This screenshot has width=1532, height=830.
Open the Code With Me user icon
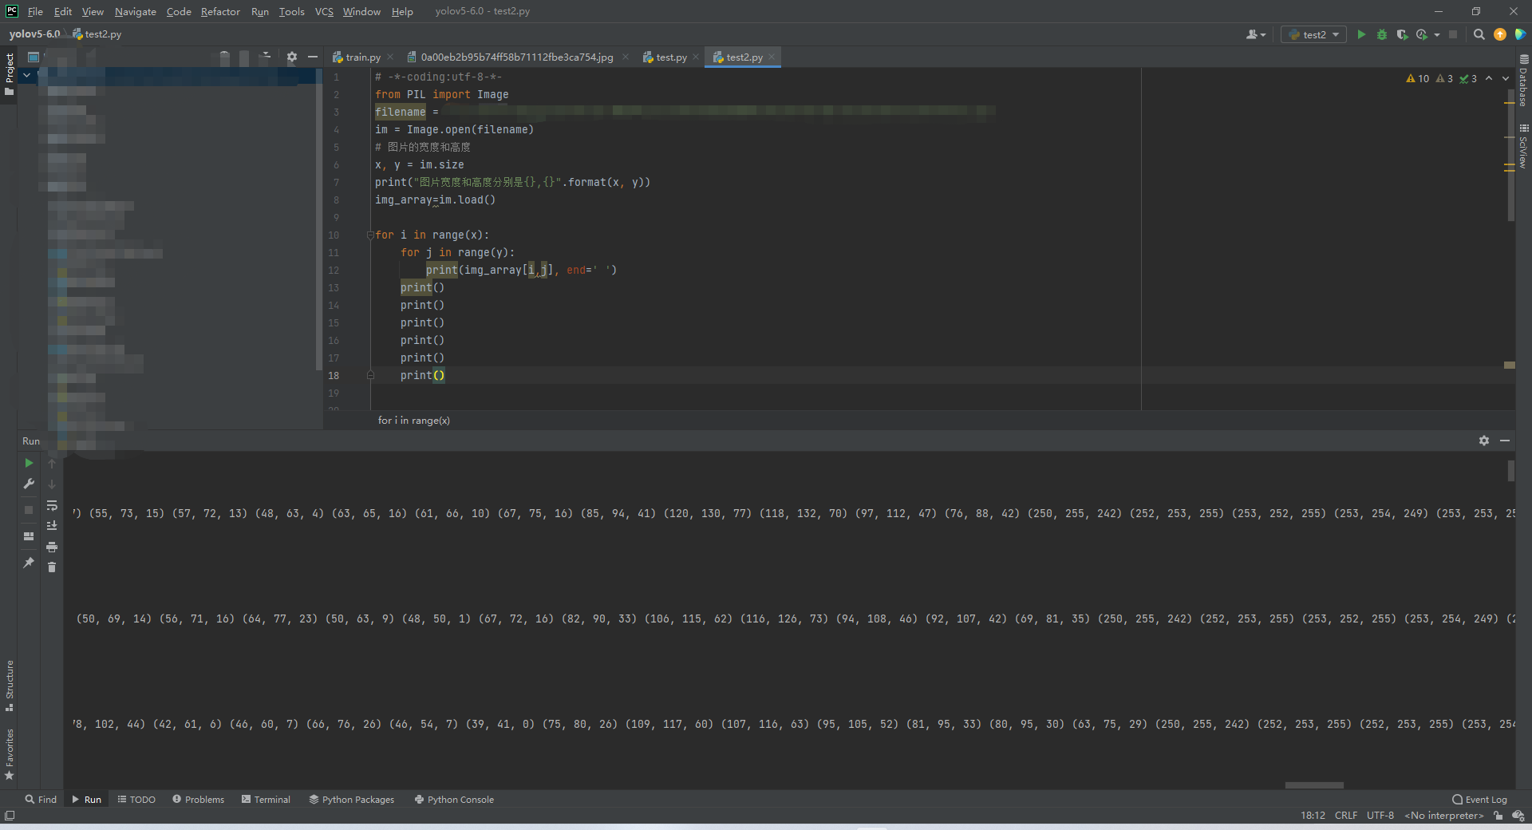[1252, 34]
